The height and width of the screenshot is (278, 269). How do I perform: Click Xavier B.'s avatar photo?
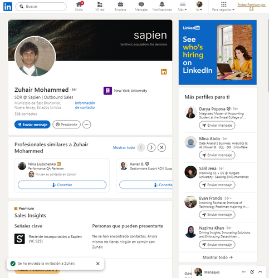pos(124,166)
